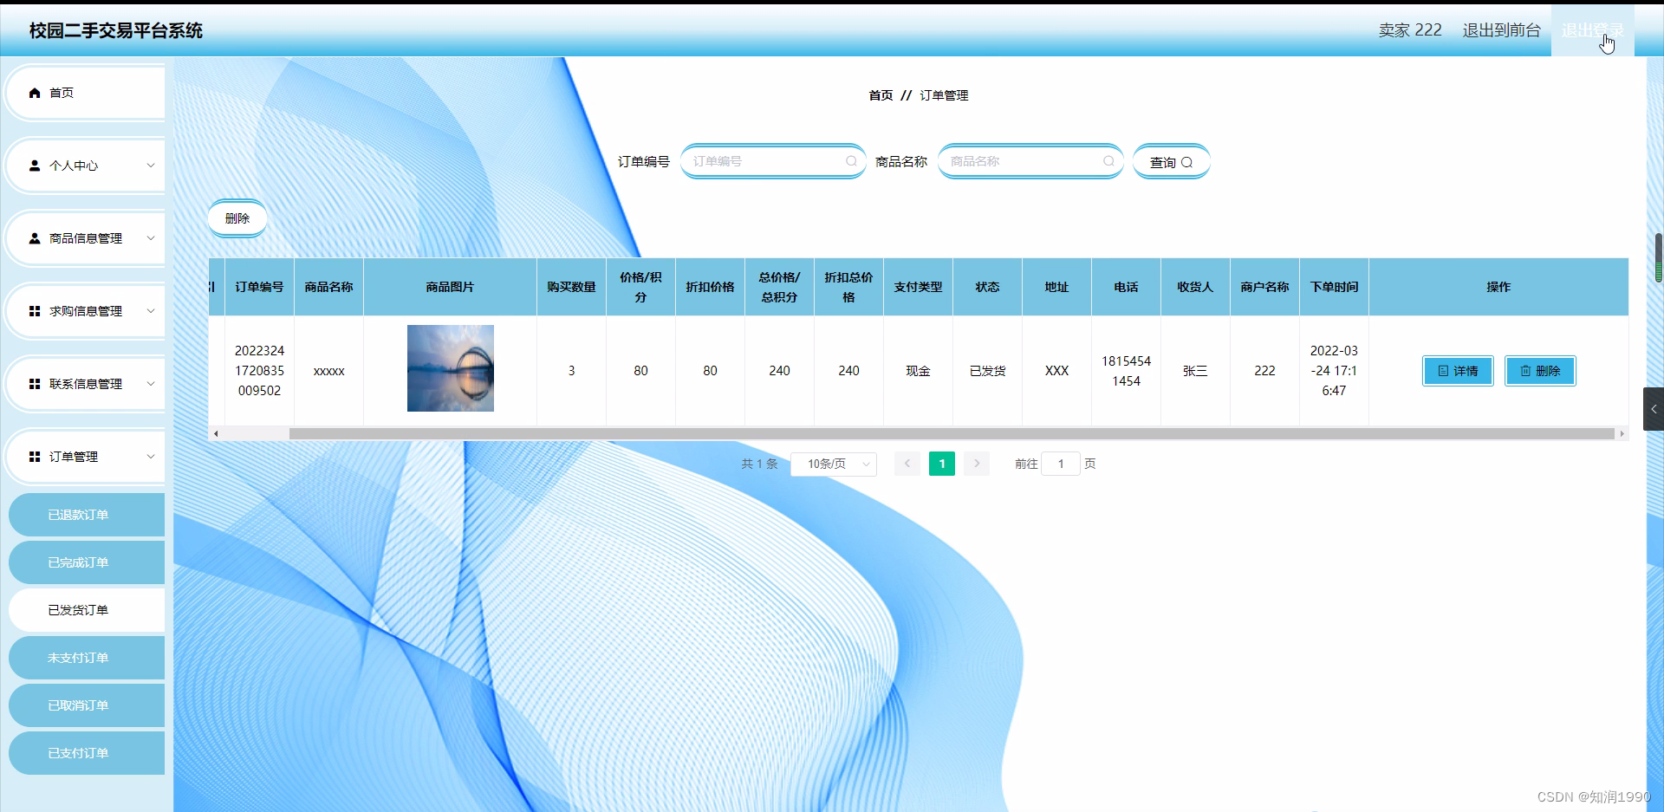The width and height of the screenshot is (1664, 812).
Task: Click the previous page arrow in pagination
Action: [x=907, y=464]
